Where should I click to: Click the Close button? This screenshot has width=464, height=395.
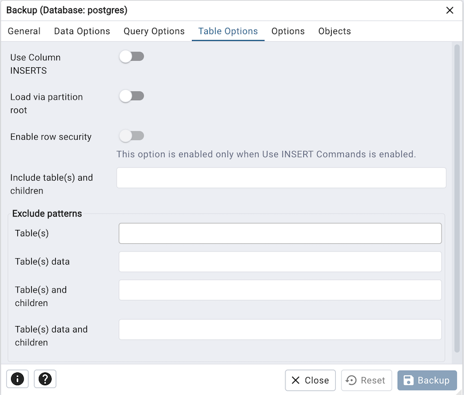(310, 381)
